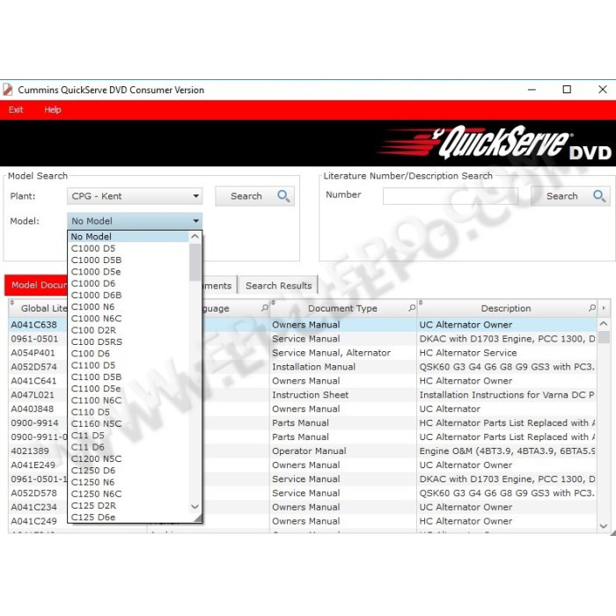Image resolution: width=616 pixels, height=616 pixels.
Task: Click Search button in Model Search
Action: (x=254, y=196)
